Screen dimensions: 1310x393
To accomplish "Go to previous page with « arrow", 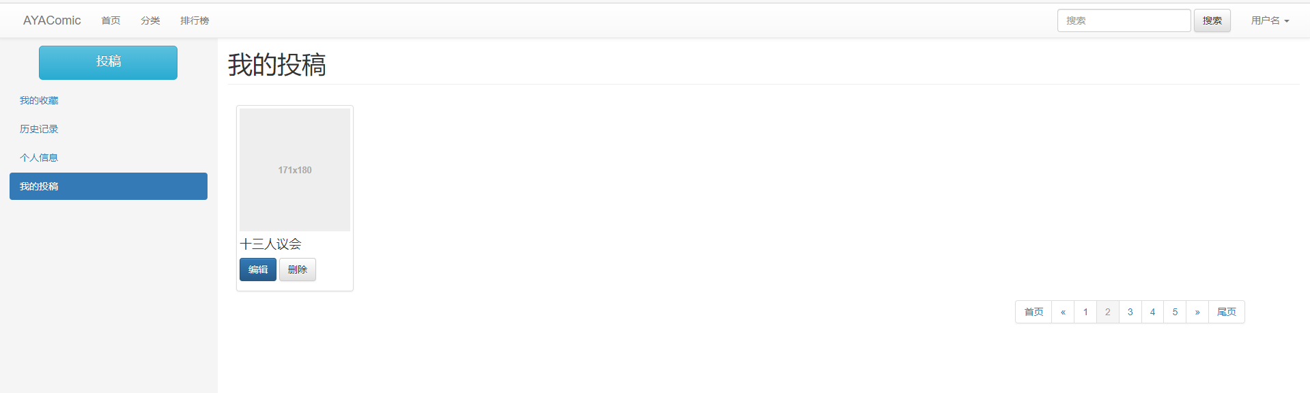I will [x=1063, y=312].
